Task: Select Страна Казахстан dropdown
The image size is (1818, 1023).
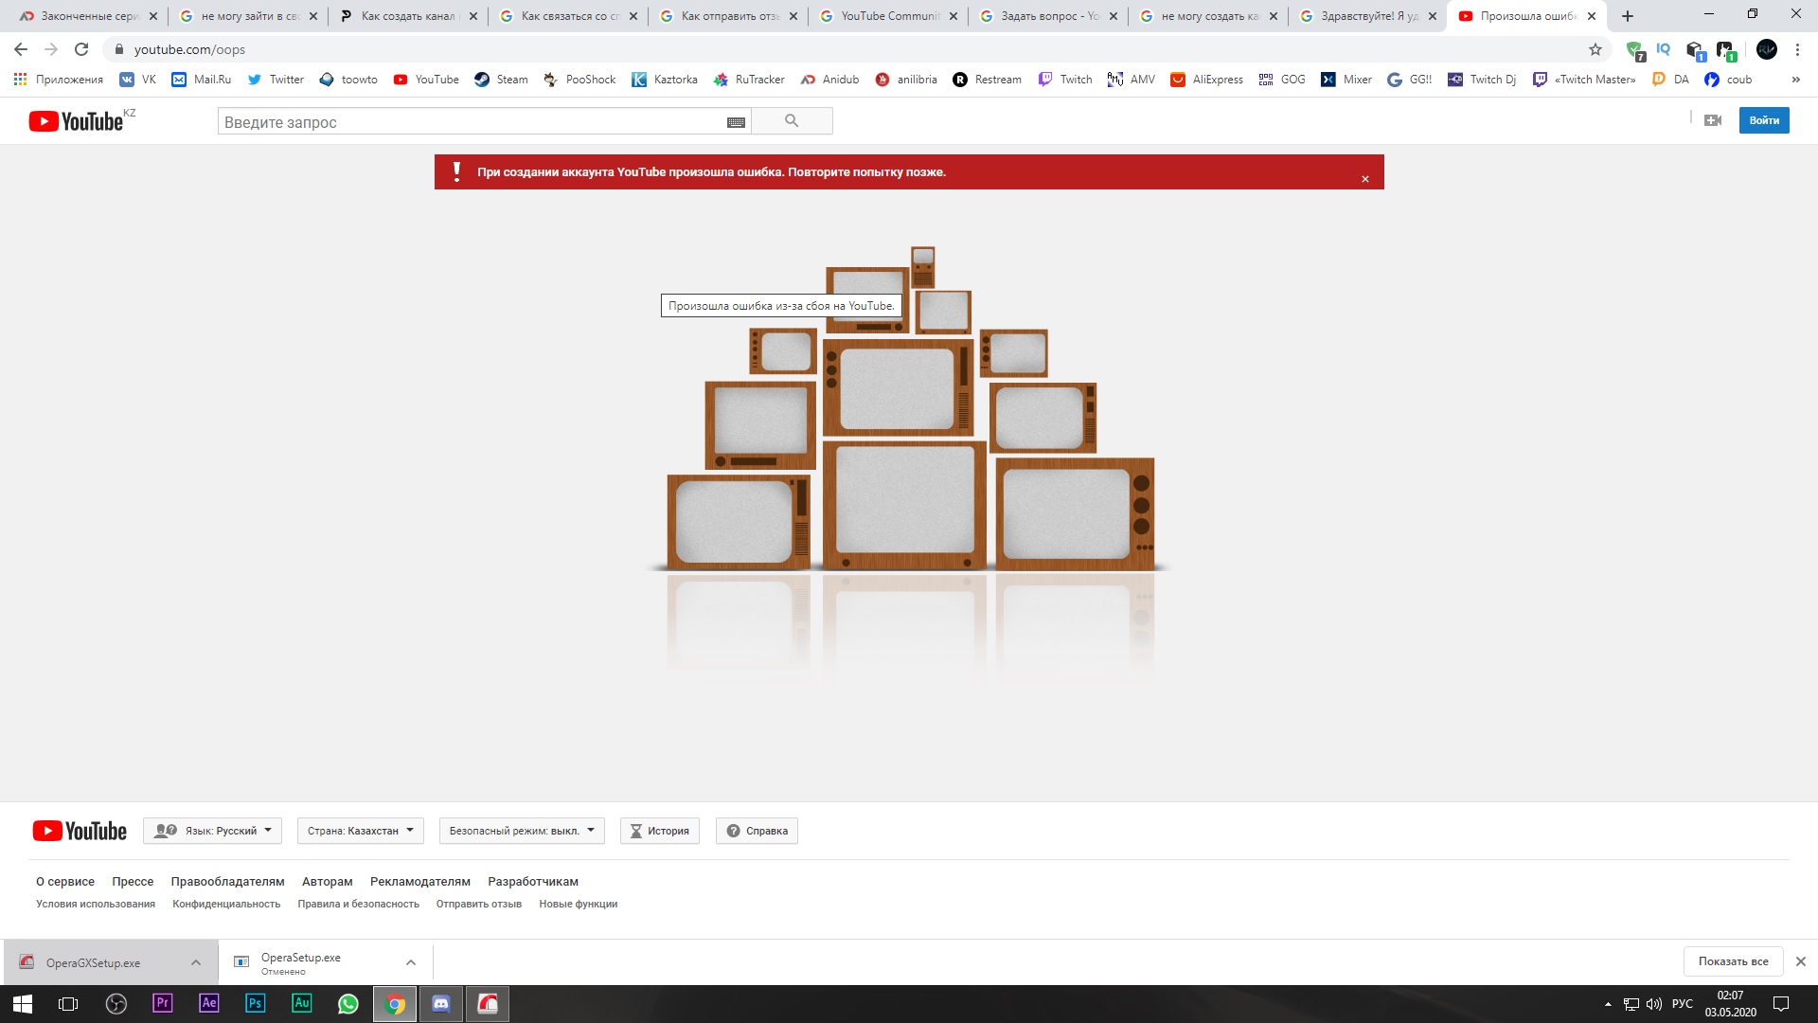Action: [x=358, y=830]
